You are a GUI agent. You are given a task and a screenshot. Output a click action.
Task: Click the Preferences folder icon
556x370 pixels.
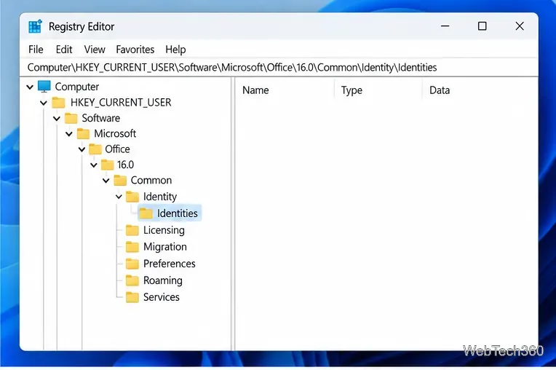click(x=132, y=264)
